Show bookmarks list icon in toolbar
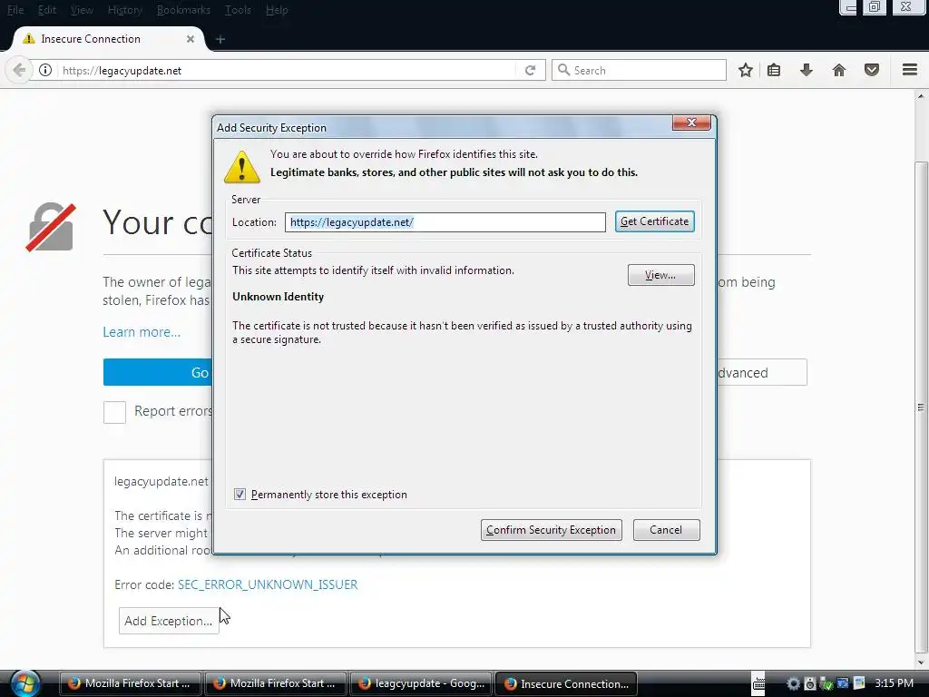The image size is (929, 697). (774, 71)
